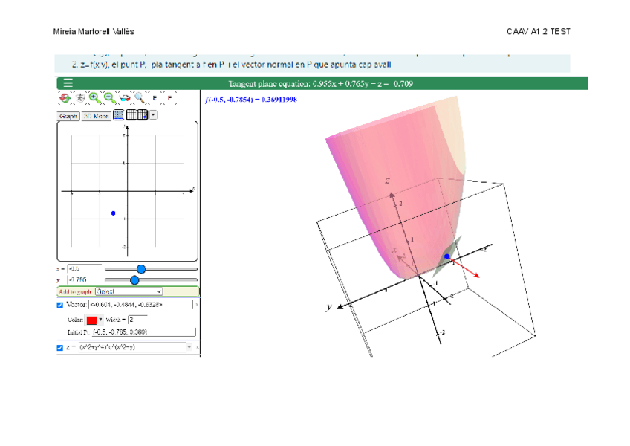Toggle the 3D anaglyph glasses icon
The width and height of the screenshot is (630, 446).
click(x=124, y=98)
